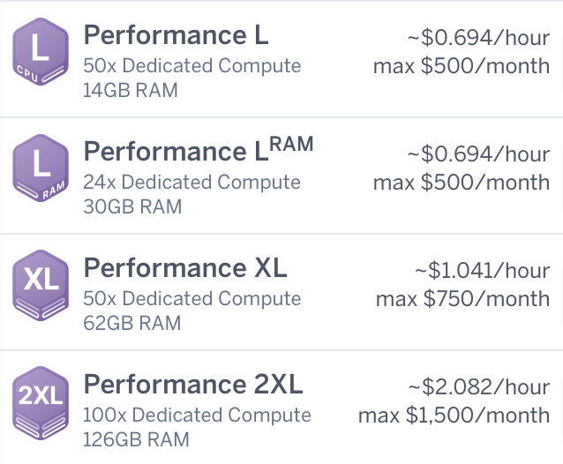Viewport: 563px width, 464px height.
Task: Click the 50x Dedicated Compute text above 14GB RAM
Action: [191, 66]
